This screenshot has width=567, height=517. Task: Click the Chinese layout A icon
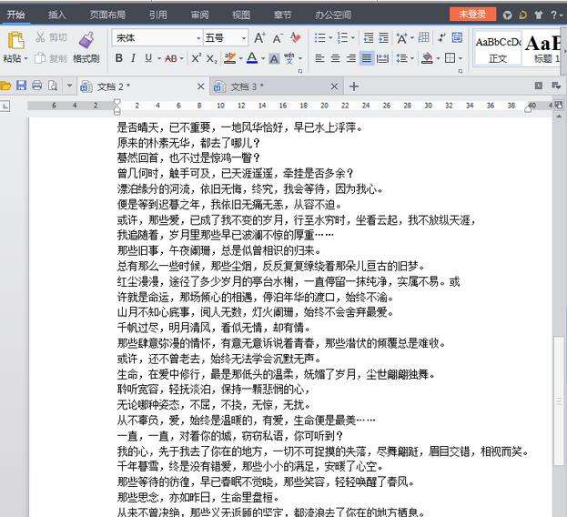(401, 38)
